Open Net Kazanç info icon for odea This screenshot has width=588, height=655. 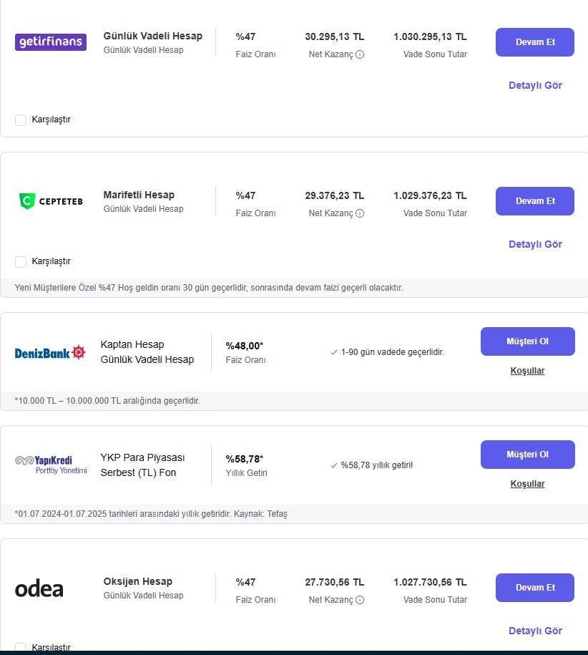(x=360, y=600)
